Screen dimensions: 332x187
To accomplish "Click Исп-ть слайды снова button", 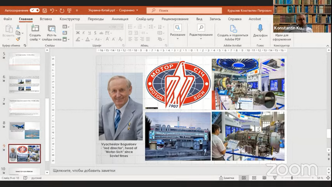I will click(x=52, y=33).
